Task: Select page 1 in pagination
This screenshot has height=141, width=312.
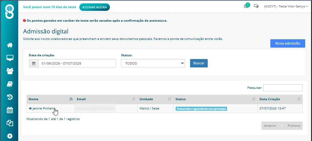Action: coord(282,126)
